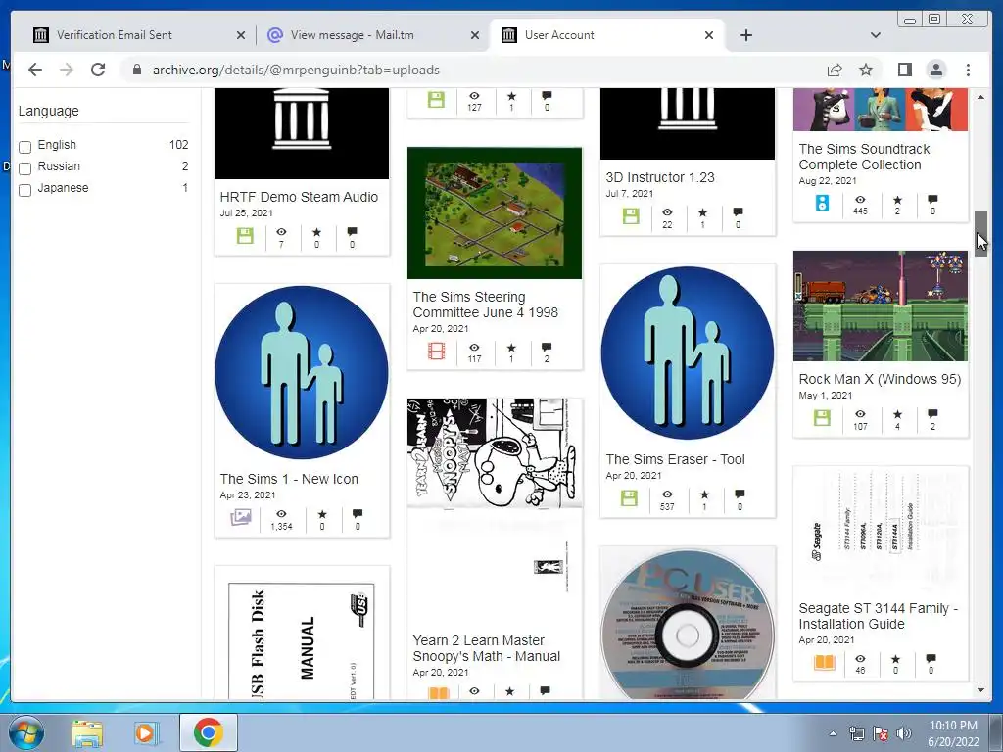Tick the Japanese language checkbox

tap(24, 190)
